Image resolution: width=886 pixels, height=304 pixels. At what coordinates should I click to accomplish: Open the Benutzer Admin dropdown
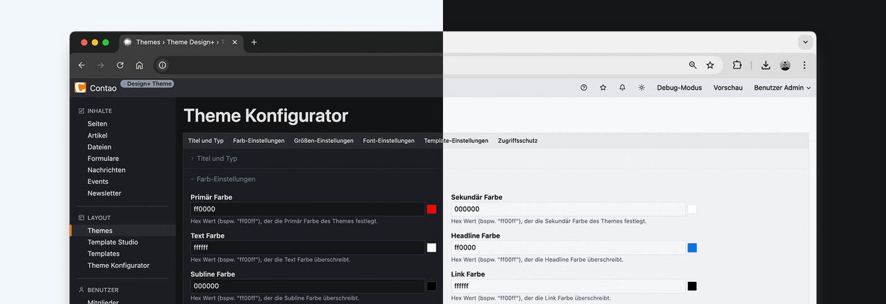pyautogui.click(x=782, y=88)
